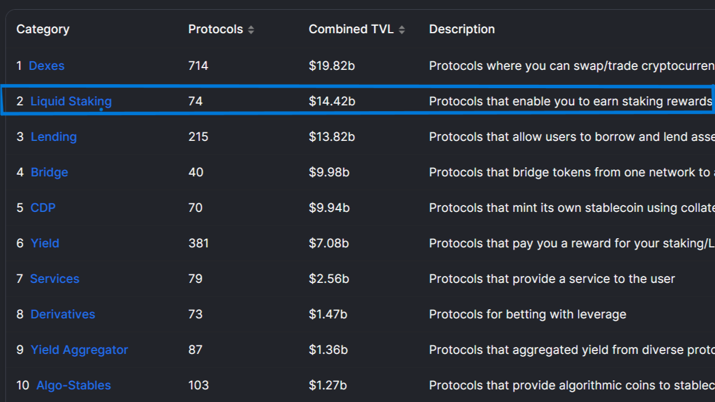Open the Services category link
This screenshot has height=402, width=715.
(54, 279)
